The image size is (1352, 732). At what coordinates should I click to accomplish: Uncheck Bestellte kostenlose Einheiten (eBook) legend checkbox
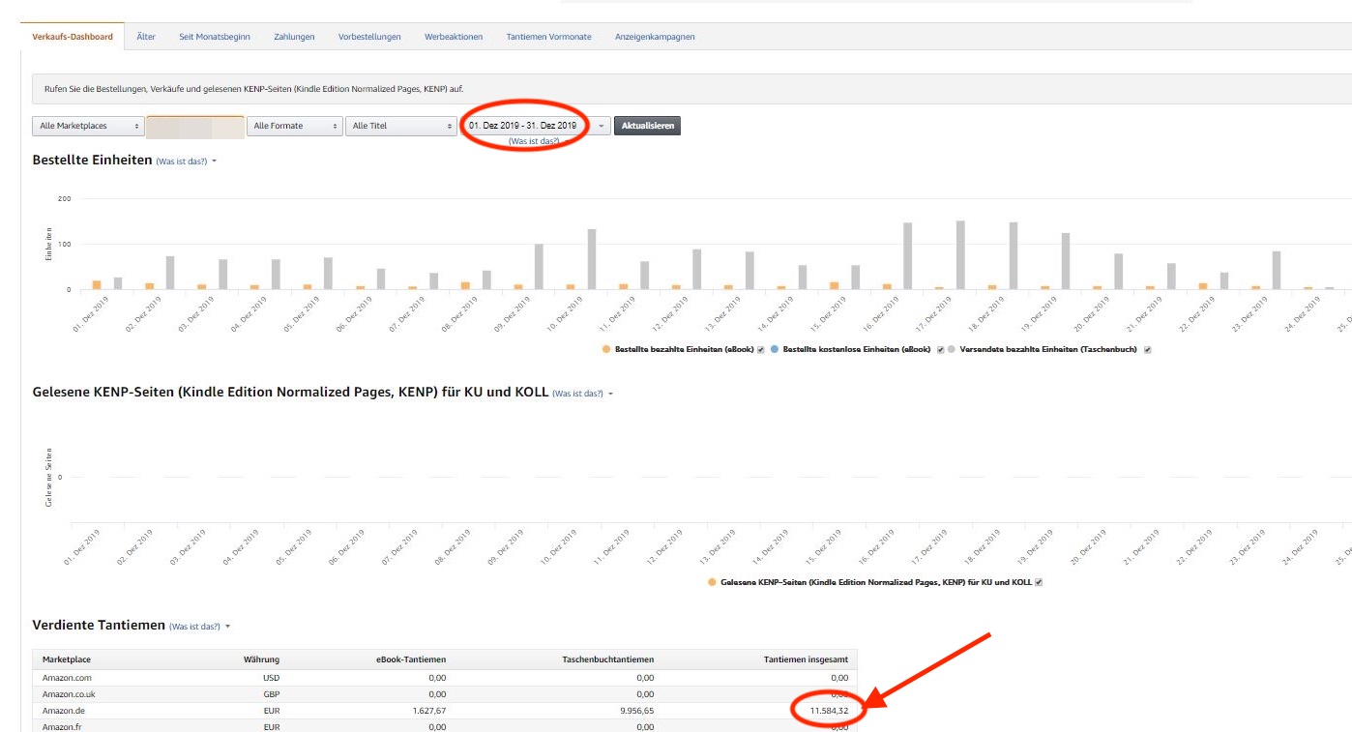click(x=940, y=349)
